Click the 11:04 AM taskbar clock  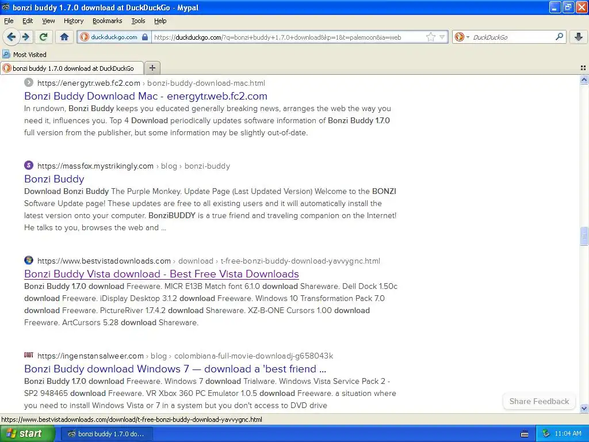pyautogui.click(x=568, y=434)
